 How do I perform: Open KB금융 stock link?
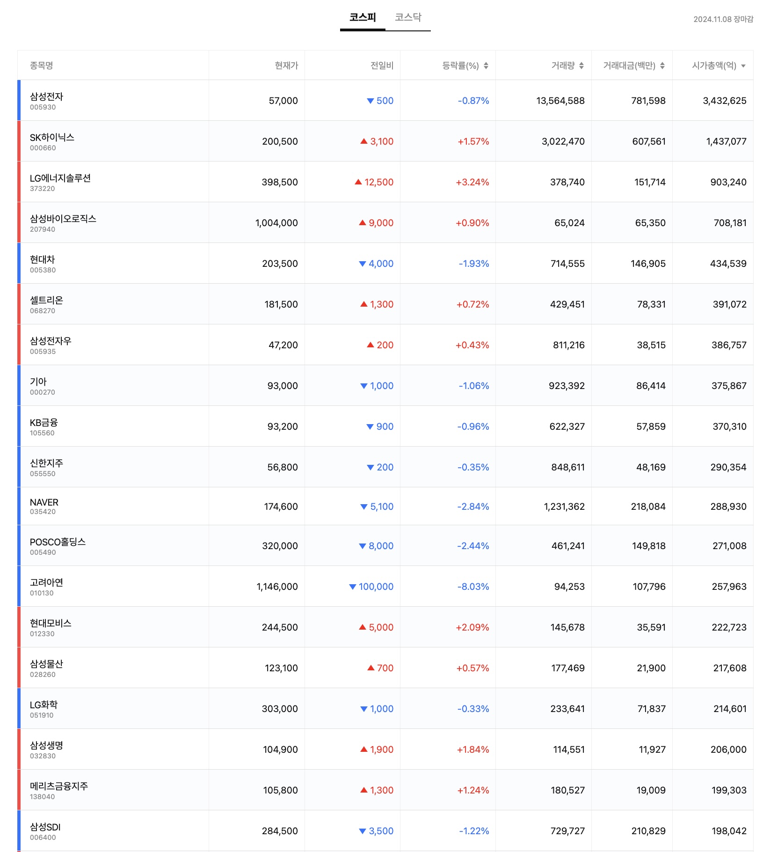[44, 422]
